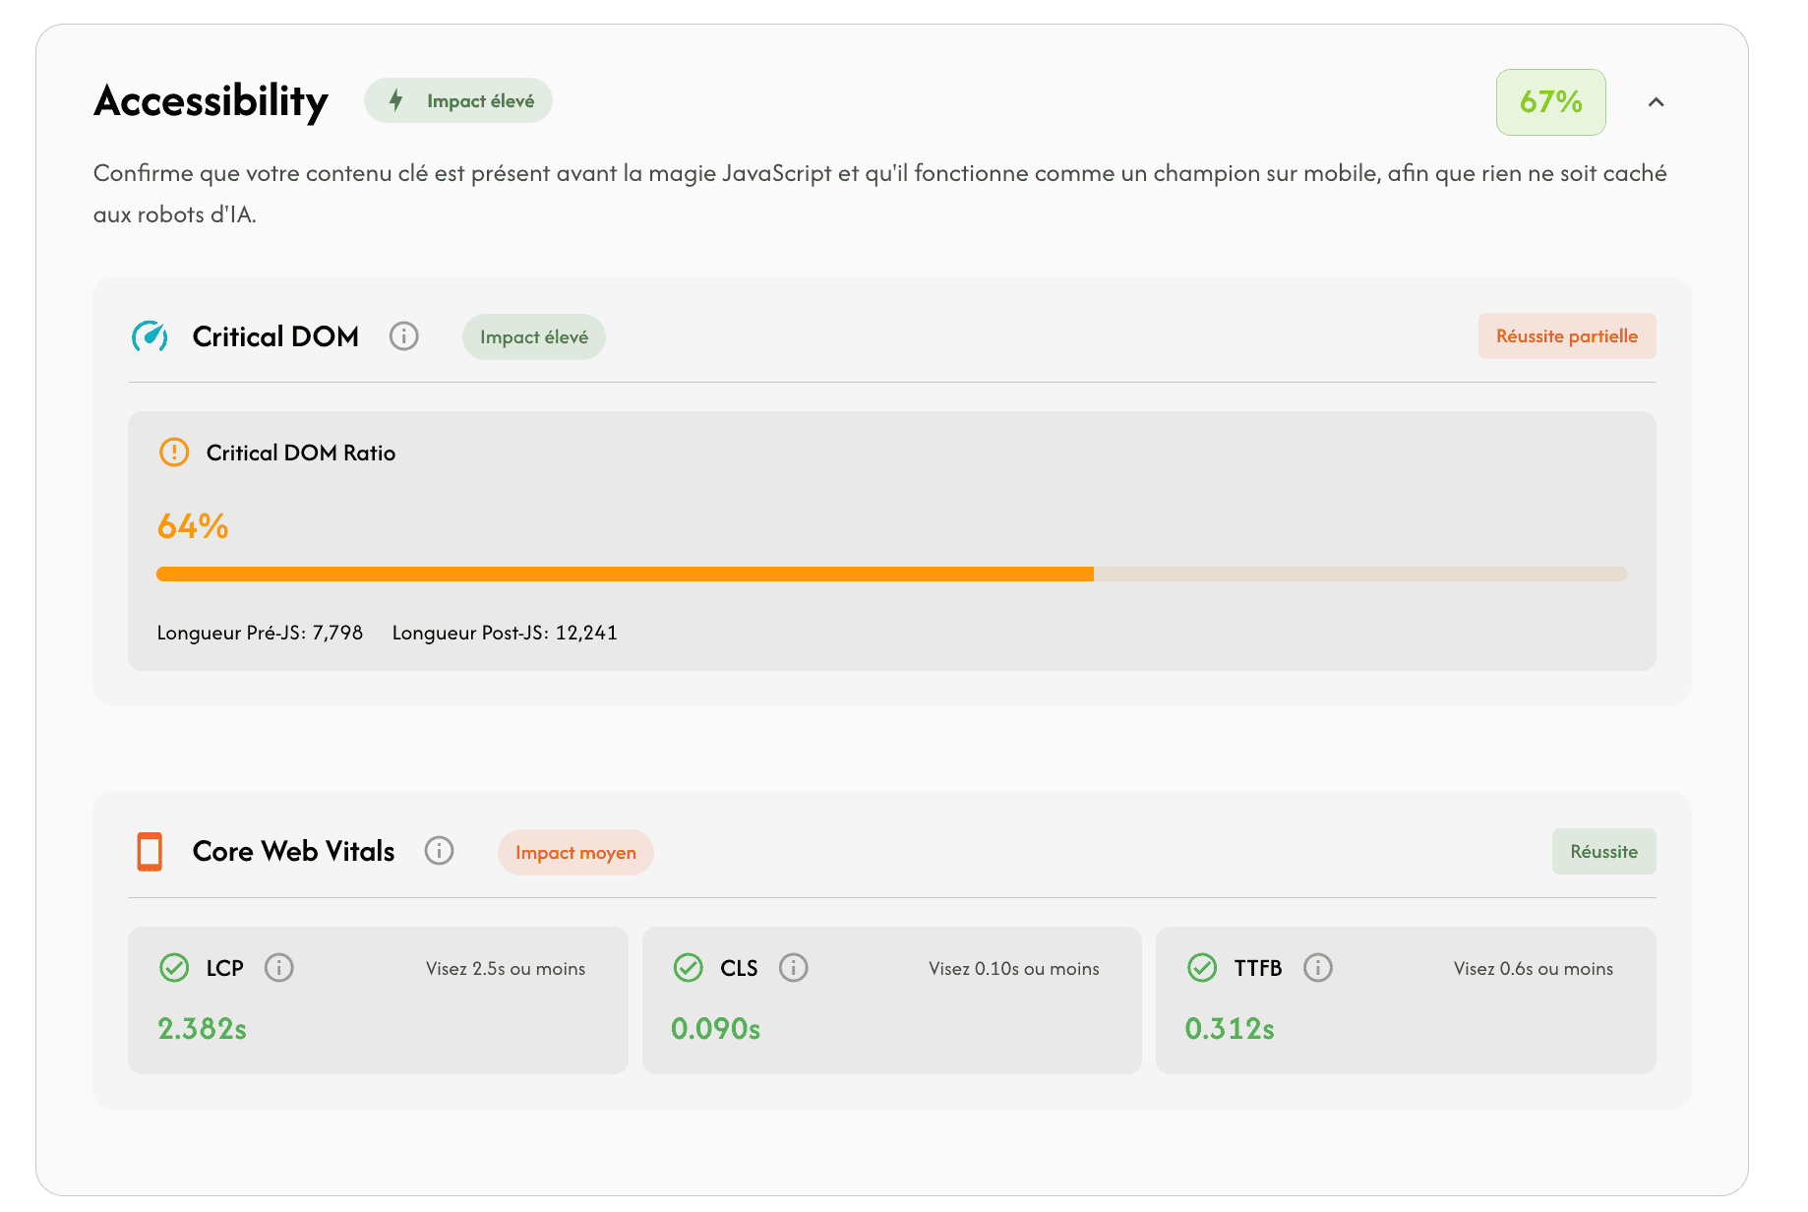Click the CLS green checkmark icon
This screenshot has width=1808, height=1212.
click(x=689, y=968)
